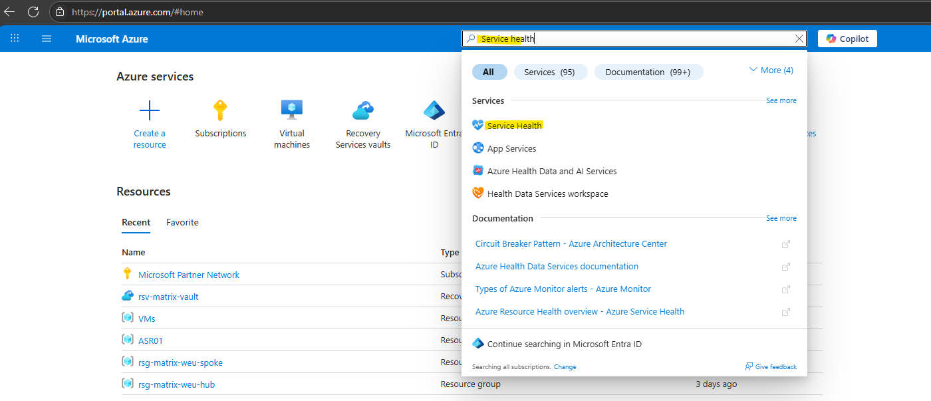Filter results by Documentation (99+)

[648, 72]
